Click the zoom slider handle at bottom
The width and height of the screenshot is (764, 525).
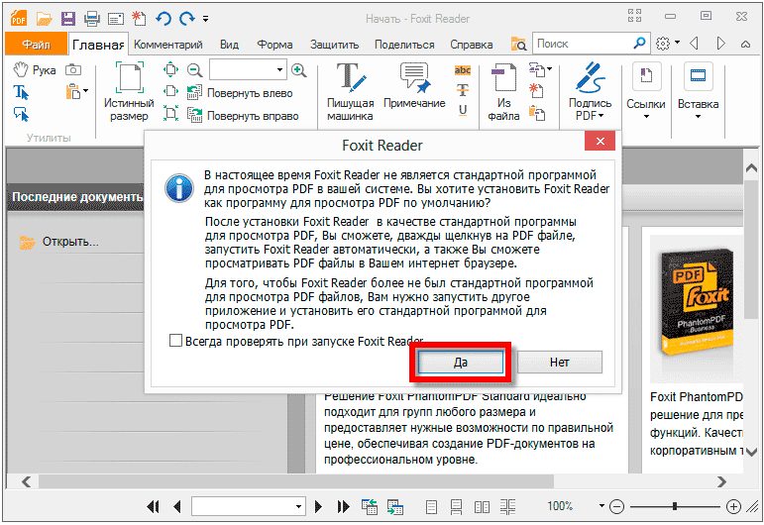click(x=675, y=506)
